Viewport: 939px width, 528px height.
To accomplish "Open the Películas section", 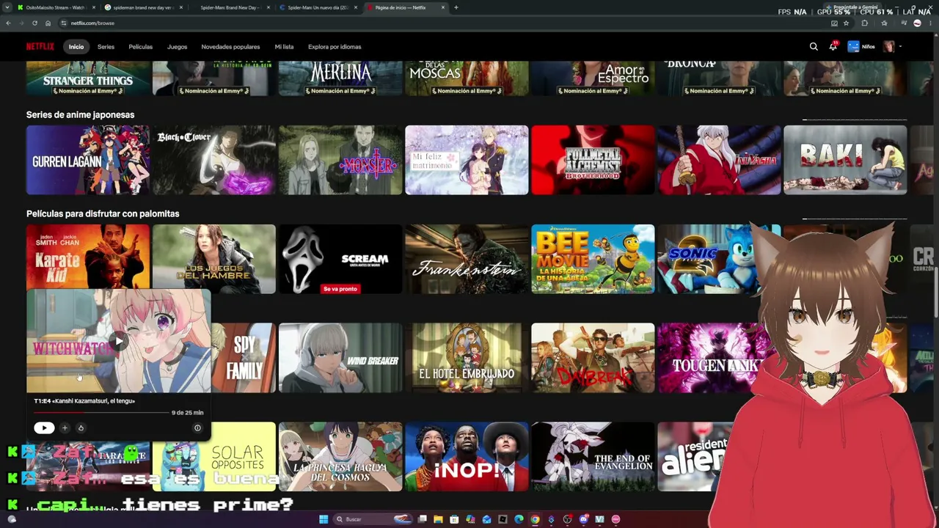I will [x=141, y=47].
